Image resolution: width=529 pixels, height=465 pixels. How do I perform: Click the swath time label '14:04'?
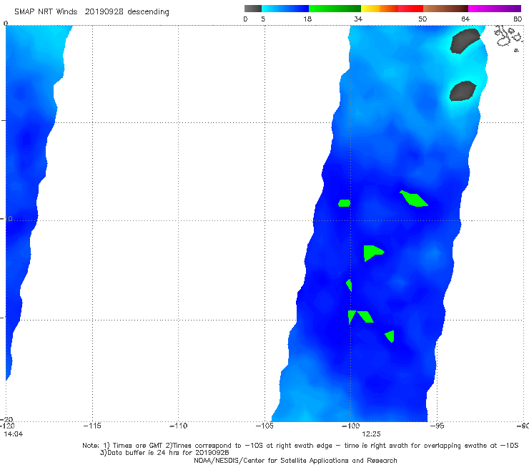14,434
